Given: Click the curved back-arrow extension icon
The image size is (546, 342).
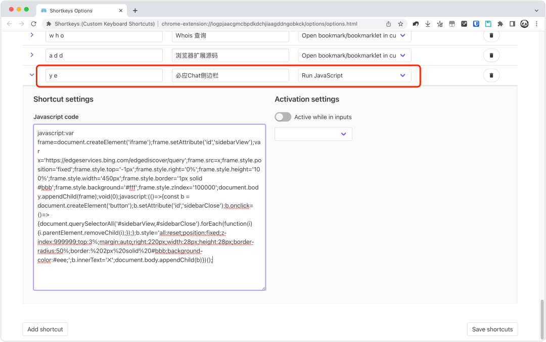Looking at the screenshot, I should [x=416, y=24].
